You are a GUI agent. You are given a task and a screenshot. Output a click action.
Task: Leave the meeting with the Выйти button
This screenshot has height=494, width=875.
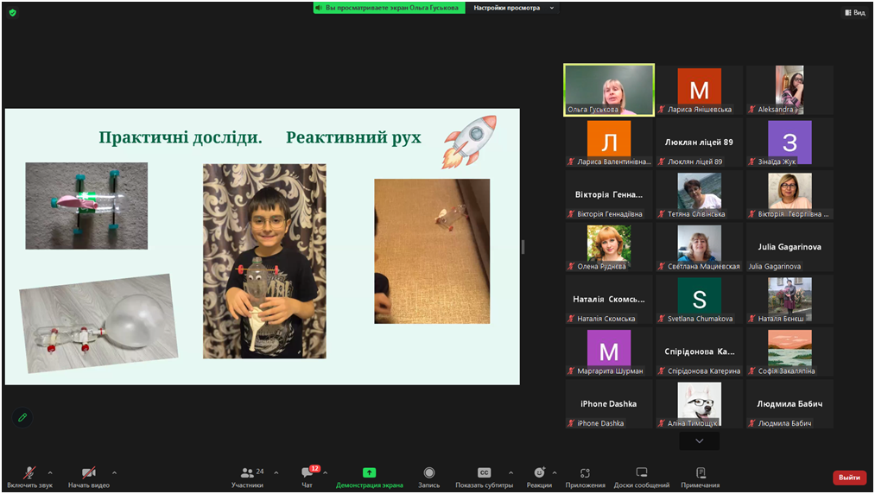pos(849,478)
